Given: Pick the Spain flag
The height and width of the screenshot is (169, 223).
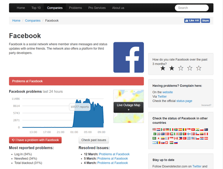Looking at the screenshot, I should (x=180, y=129).
